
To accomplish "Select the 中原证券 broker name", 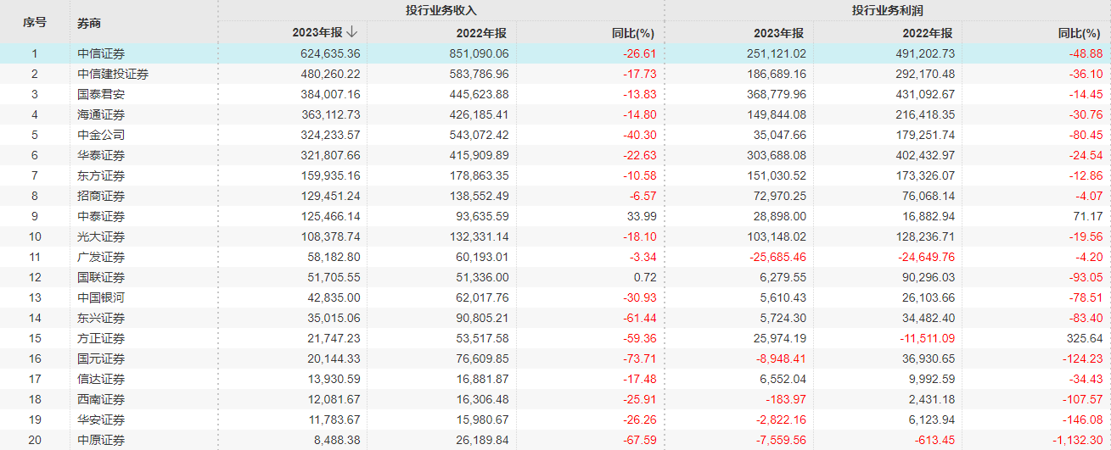I will click(x=100, y=440).
